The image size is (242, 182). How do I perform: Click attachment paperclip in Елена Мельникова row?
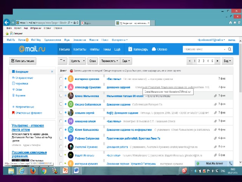coord(215,96)
